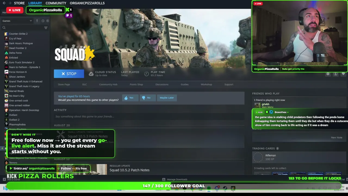
Task: Click the sort-ascending arrow above the game list
Action: pyautogui.click(x=37, y=21)
